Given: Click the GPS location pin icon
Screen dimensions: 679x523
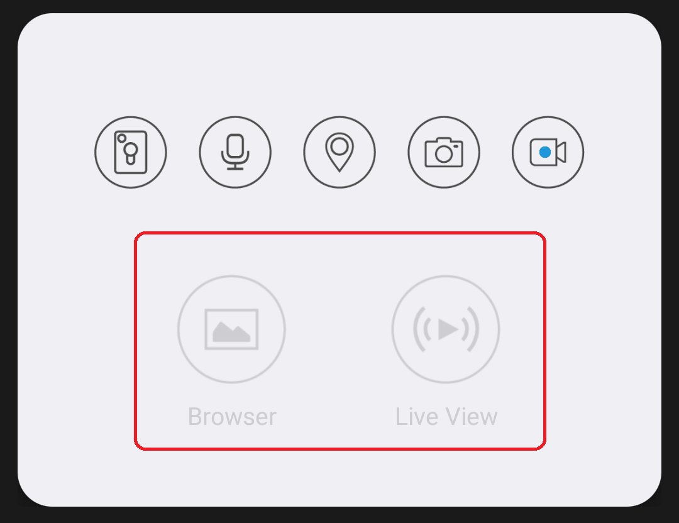Looking at the screenshot, I should click(x=339, y=152).
